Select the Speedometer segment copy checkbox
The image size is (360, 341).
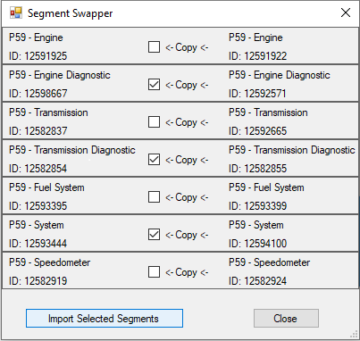click(x=154, y=272)
